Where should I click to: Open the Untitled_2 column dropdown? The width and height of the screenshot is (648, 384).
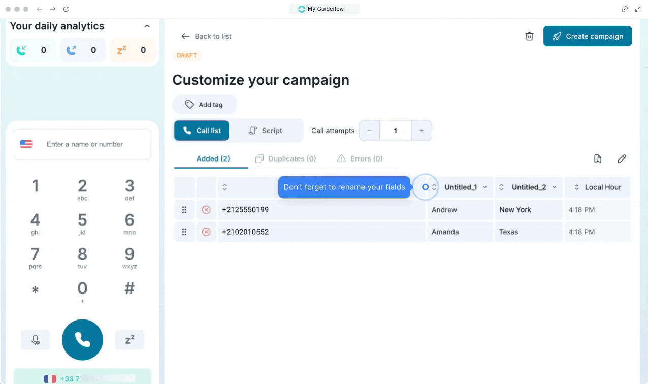tap(554, 187)
